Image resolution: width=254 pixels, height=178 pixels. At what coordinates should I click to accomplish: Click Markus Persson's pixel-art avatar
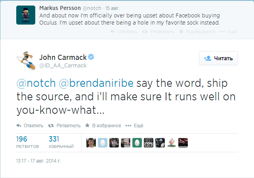pos(25,15)
